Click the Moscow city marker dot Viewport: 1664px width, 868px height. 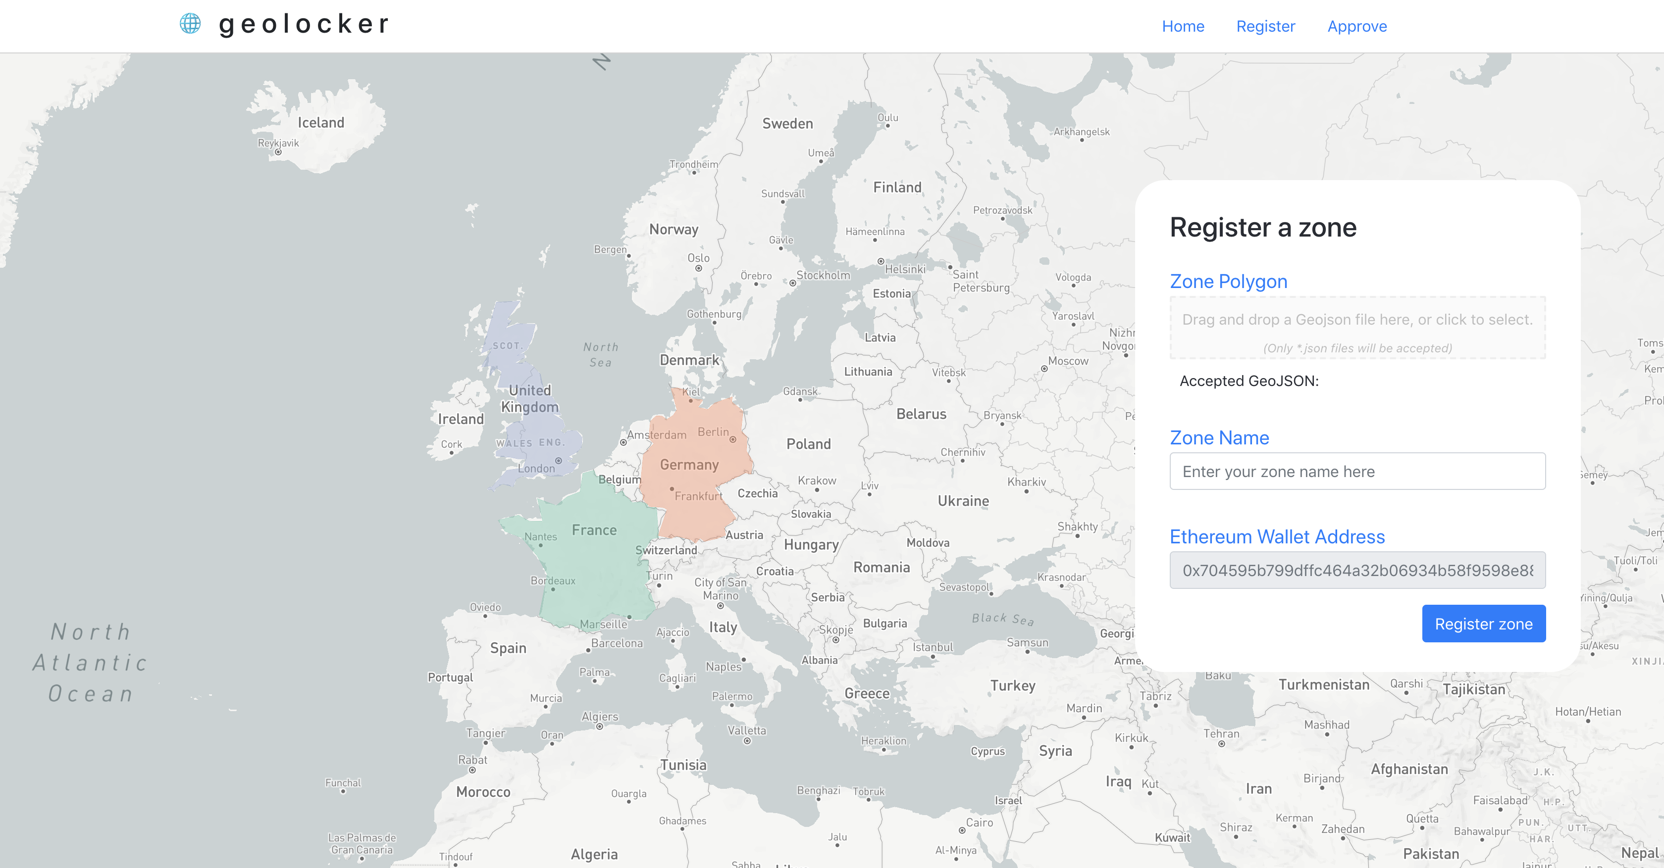click(x=1044, y=369)
